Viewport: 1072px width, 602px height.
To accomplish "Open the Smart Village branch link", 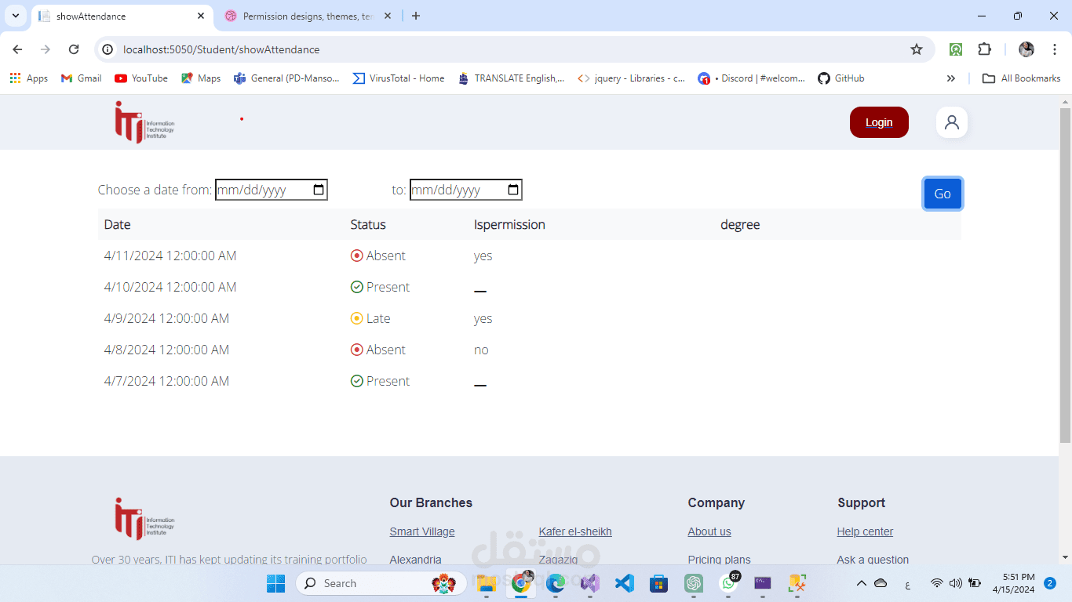I will click(x=422, y=531).
